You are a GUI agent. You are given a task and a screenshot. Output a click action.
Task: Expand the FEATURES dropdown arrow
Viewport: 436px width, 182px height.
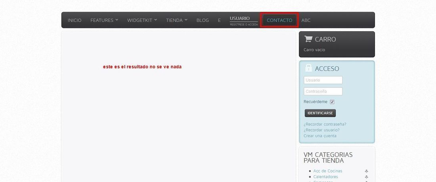(x=117, y=20)
